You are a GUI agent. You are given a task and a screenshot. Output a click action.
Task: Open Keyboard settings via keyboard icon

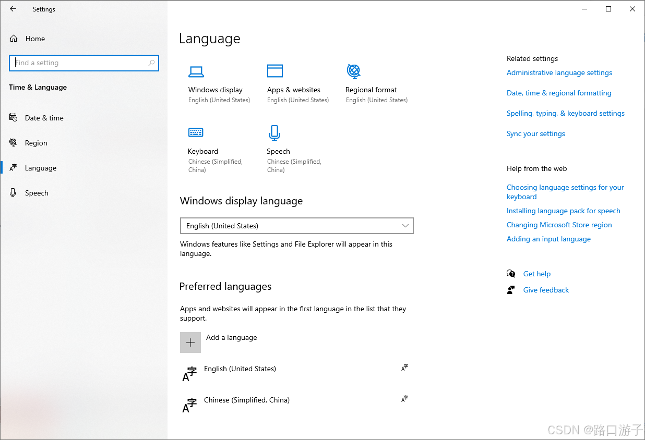(196, 132)
